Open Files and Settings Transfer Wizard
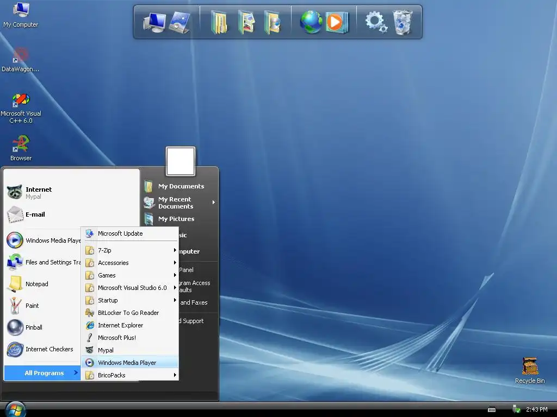Image resolution: width=557 pixels, height=417 pixels. coord(44,262)
